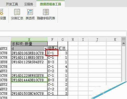Select cell DW16D1118RB10BY8 in column E
The width and height of the screenshot is (127, 99).
point(29,57)
